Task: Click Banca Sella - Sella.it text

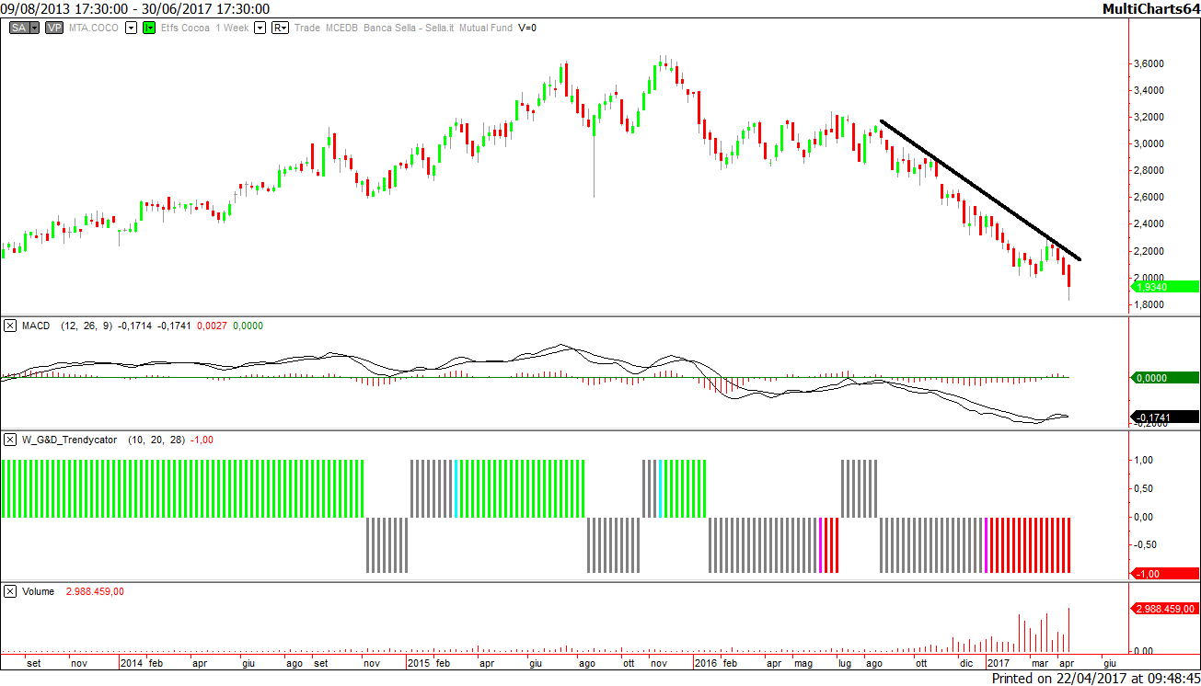Action: coord(410,29)
